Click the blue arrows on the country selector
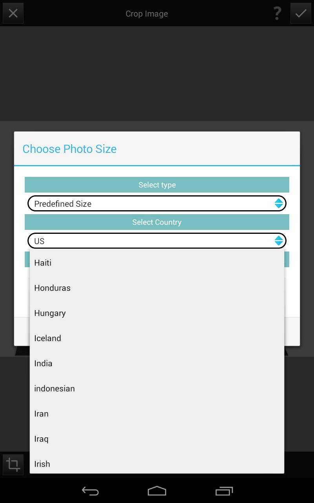 (279, 241)
